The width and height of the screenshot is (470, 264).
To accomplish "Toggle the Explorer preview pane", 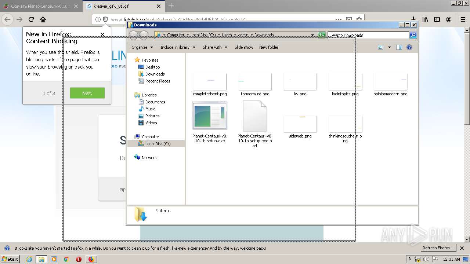I will tap(399, 47).
